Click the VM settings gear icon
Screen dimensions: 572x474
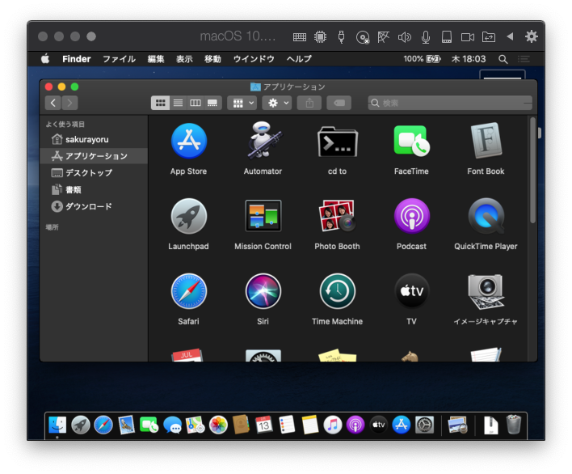click(531, 36)
